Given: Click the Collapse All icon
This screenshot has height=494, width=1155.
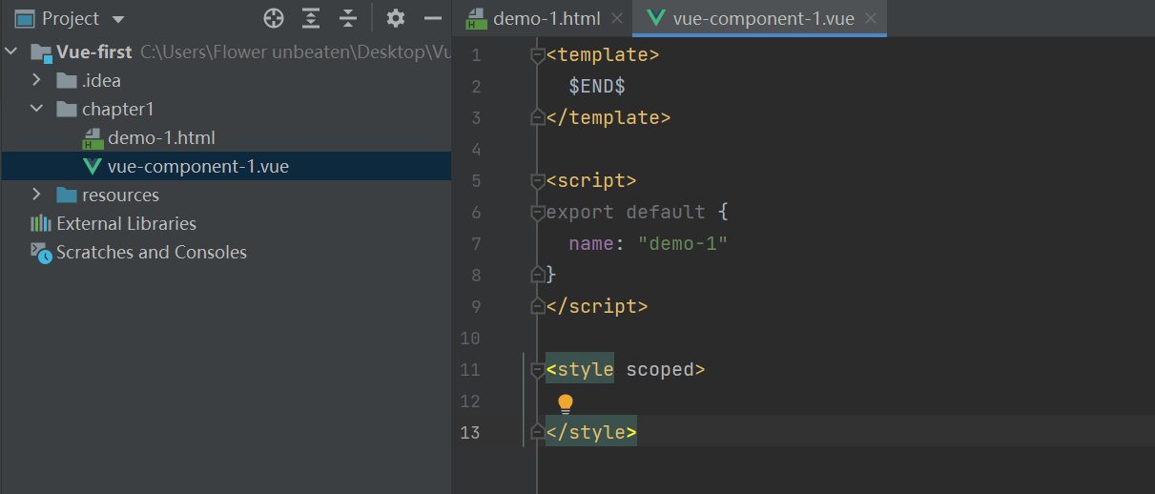Looking at the screenshot, I should [348, 18].
